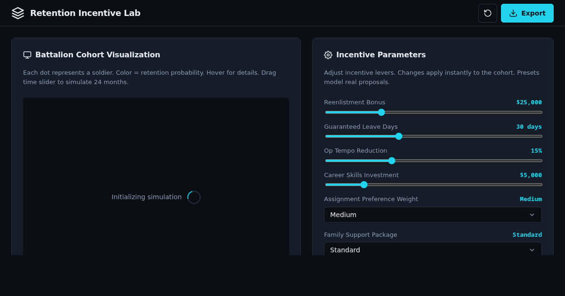Click the 15% op tempo value
The image size is (565, 296).
point(536,151)
